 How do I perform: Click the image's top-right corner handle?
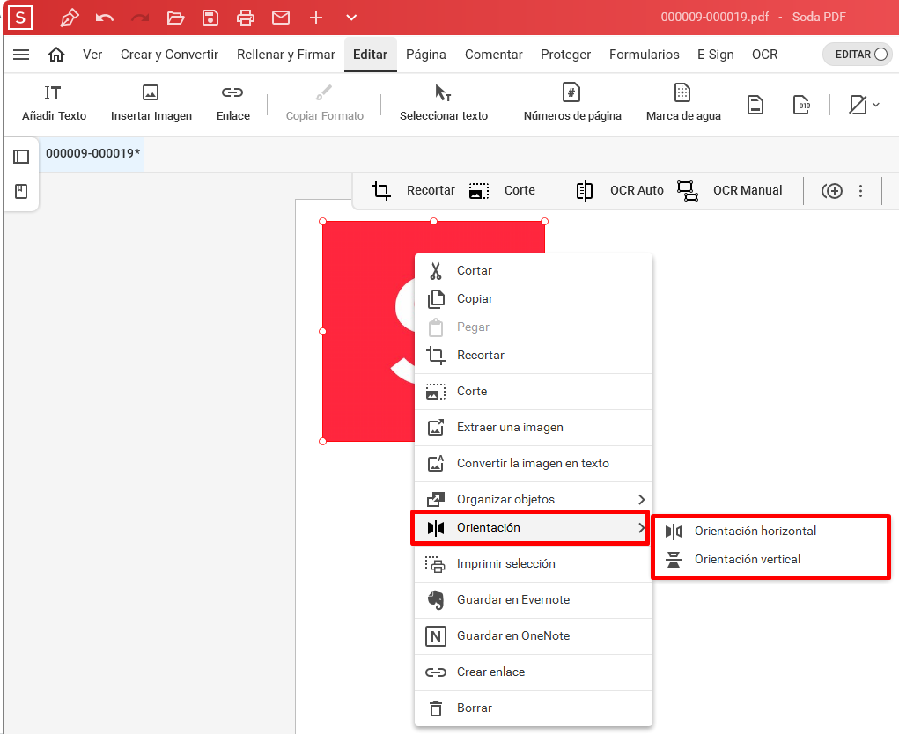coord(545,221)
